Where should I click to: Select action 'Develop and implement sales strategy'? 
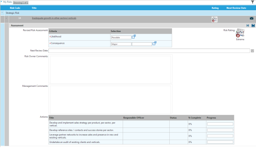tap(82, 124)
